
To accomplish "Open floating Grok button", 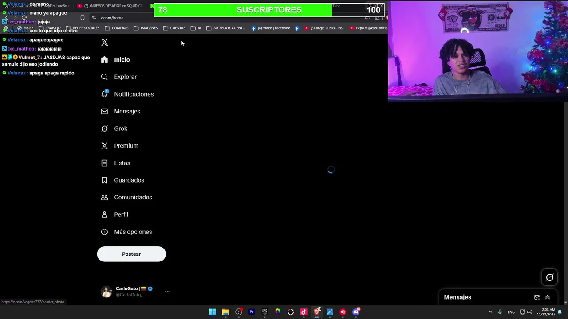I will 550,277.
